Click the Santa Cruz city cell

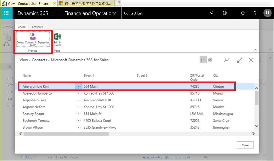(221, 120)
